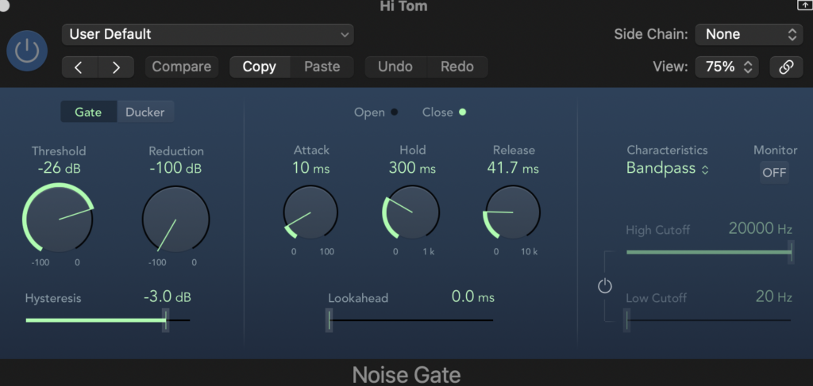Open the Characteristics Bandpass menu
The width and height of the screenshot is (813, 386).
tap(667, 169)
